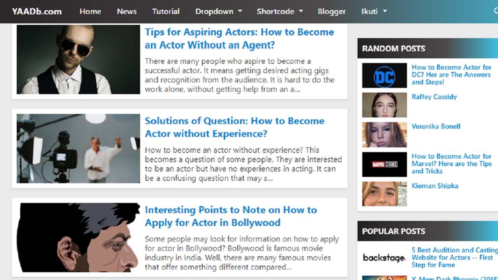The width and height of the screenshot is (498, 280).
Task: Open the News menu item
Action: tap(127, 11)
